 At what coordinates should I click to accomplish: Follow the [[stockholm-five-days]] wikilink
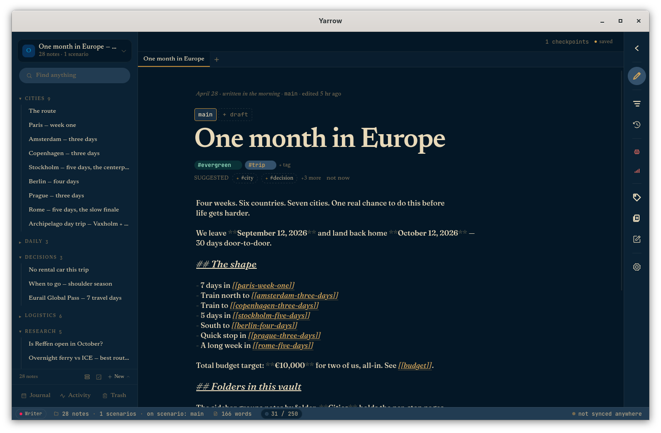[271, 316]
